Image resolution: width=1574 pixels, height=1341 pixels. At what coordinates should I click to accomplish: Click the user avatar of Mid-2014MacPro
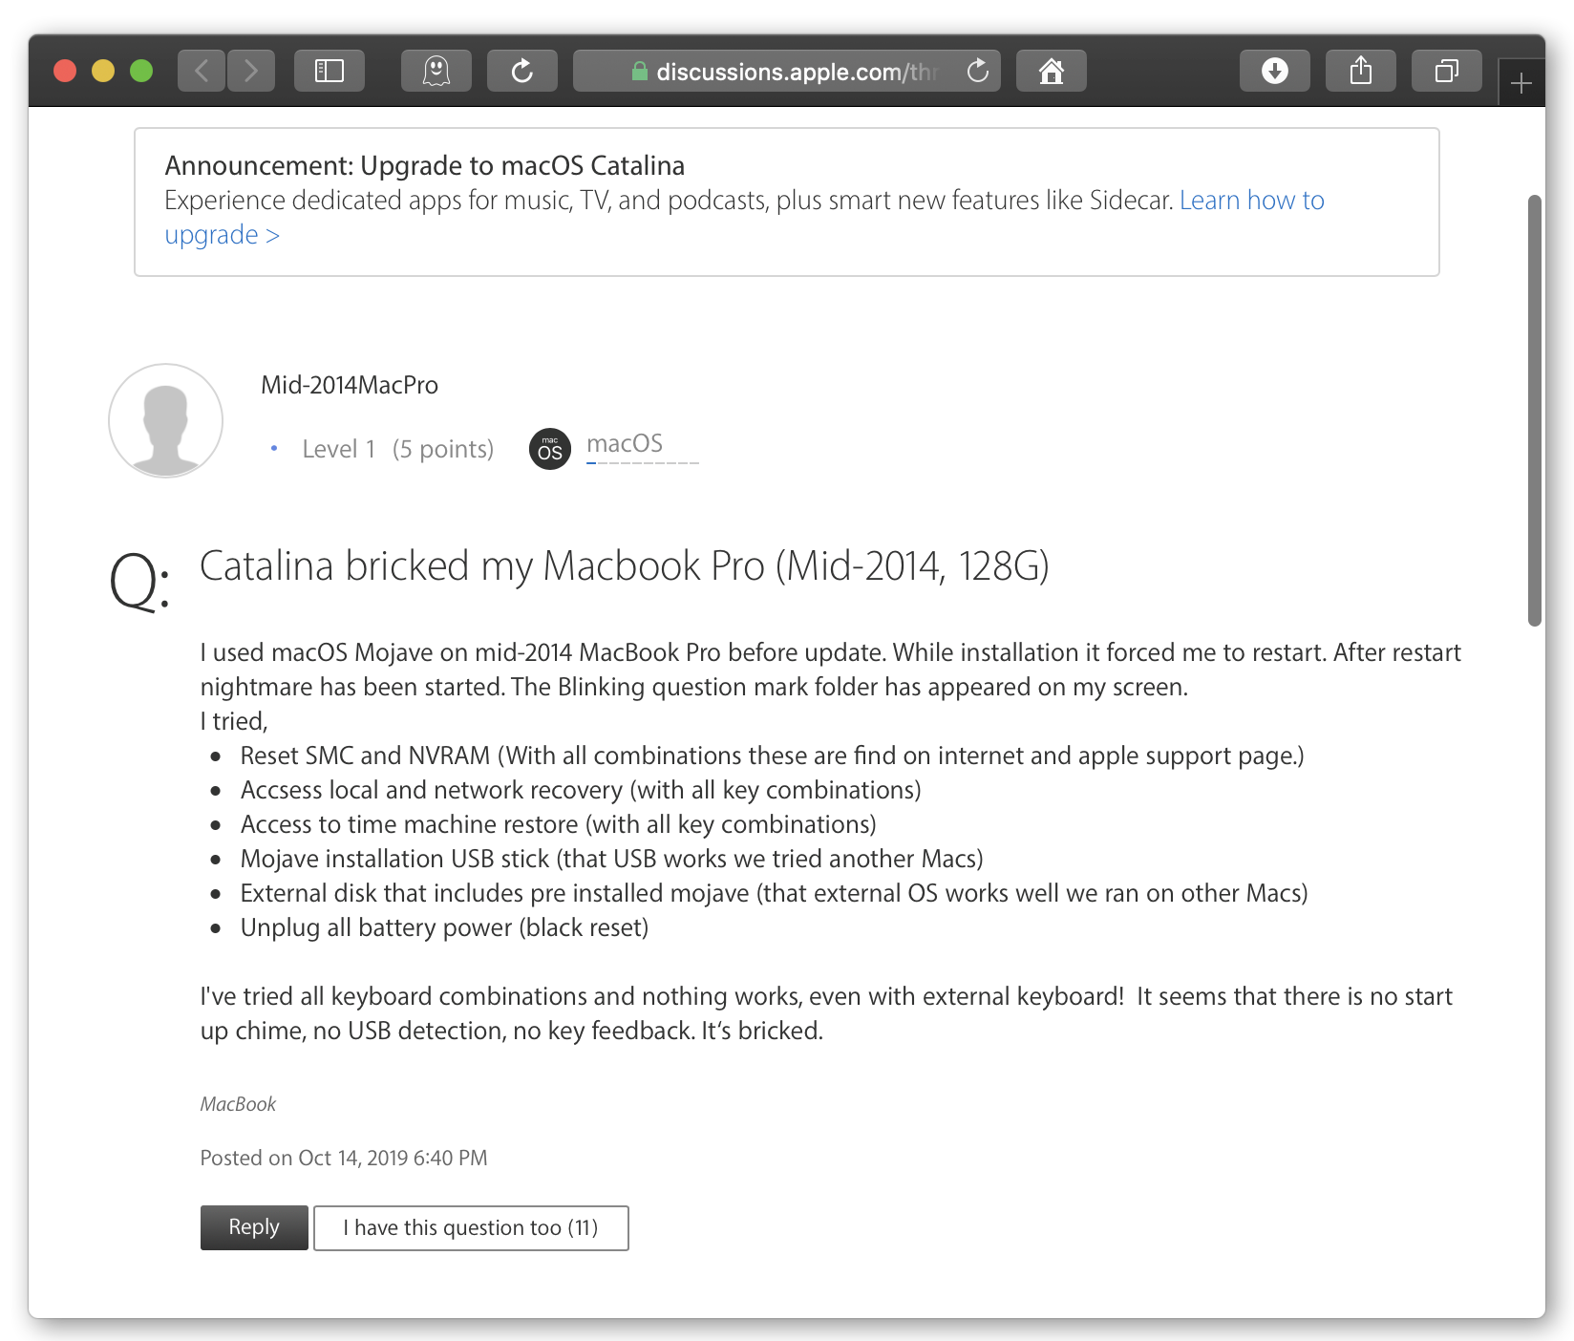point(166,420)
